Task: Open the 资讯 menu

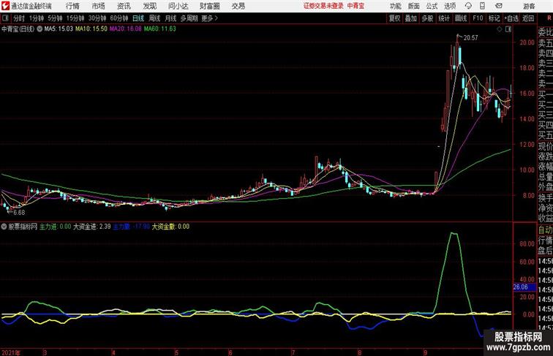Action: click(x=124, y=6)
